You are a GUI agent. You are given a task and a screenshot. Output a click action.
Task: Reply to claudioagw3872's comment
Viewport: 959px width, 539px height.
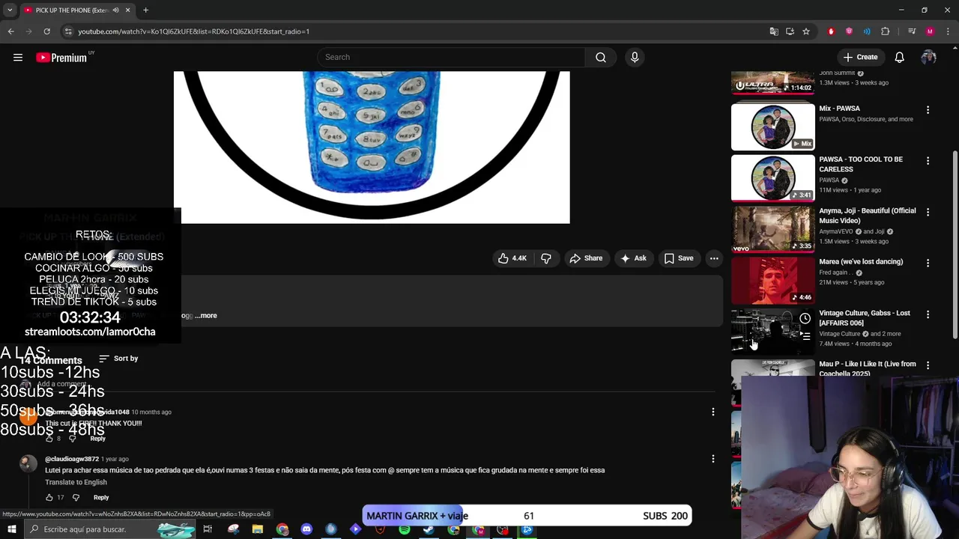click(x=101, y=498)
